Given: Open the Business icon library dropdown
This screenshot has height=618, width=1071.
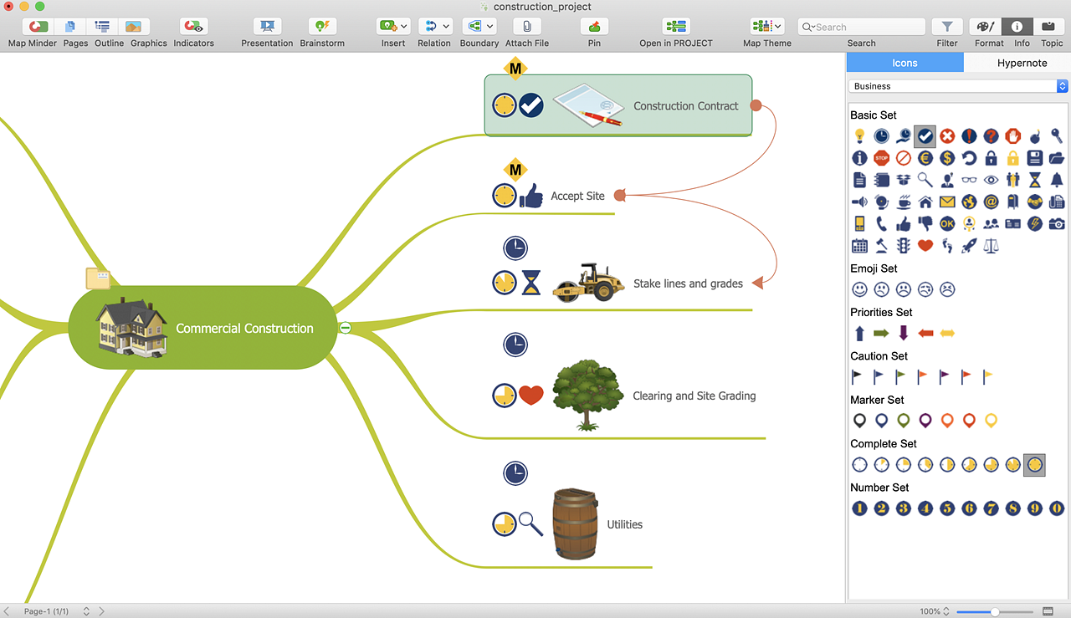Looking at the screenshot, I should (959, 86).
